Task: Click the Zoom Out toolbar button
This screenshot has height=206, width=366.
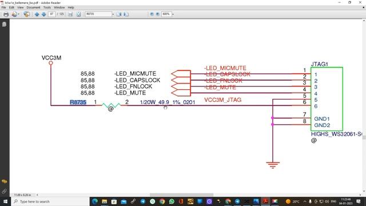Action: pos(152,14)
